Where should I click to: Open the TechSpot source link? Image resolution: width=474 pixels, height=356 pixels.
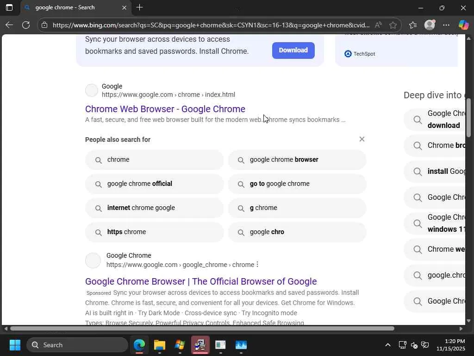click(360, 54)
